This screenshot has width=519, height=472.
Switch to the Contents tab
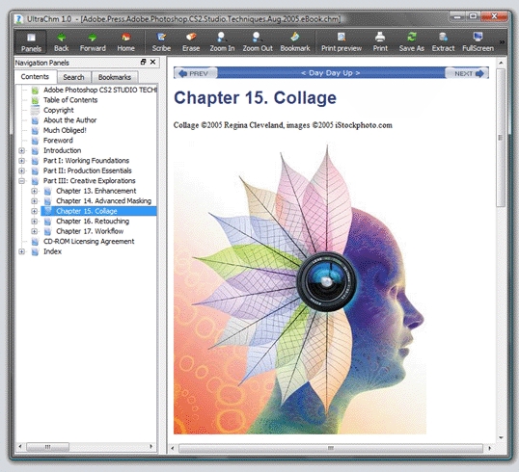coord(35,77)
